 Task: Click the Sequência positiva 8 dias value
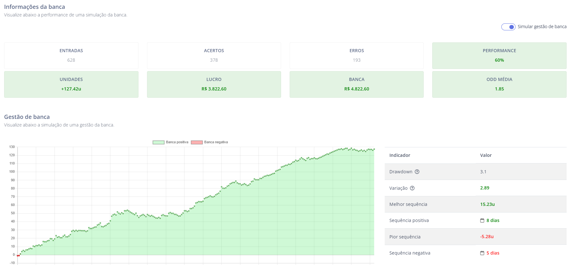[493, 220]
